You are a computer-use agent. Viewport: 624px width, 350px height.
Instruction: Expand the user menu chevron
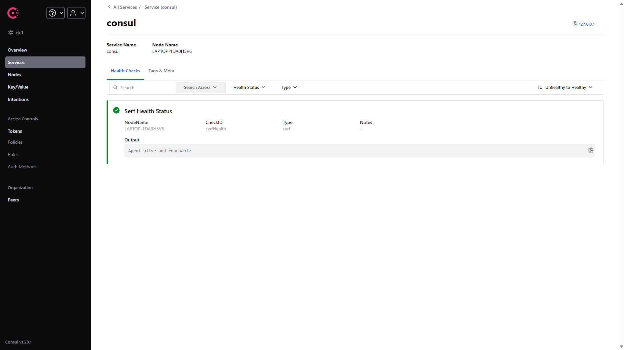pos(82,13)
